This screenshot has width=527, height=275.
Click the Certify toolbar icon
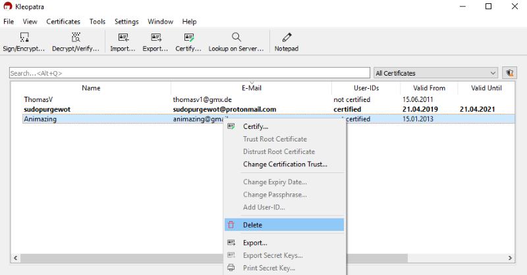coord(189,37)
